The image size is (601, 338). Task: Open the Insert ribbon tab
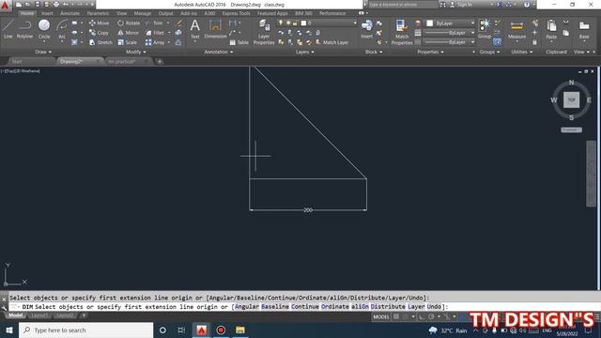tap(47, 13)
